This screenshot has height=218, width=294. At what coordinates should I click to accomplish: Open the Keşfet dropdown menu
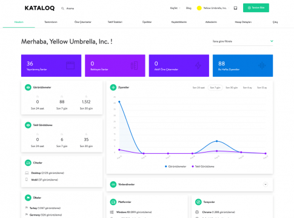175,8
